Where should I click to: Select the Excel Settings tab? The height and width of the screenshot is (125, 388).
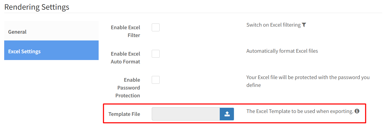51,51
